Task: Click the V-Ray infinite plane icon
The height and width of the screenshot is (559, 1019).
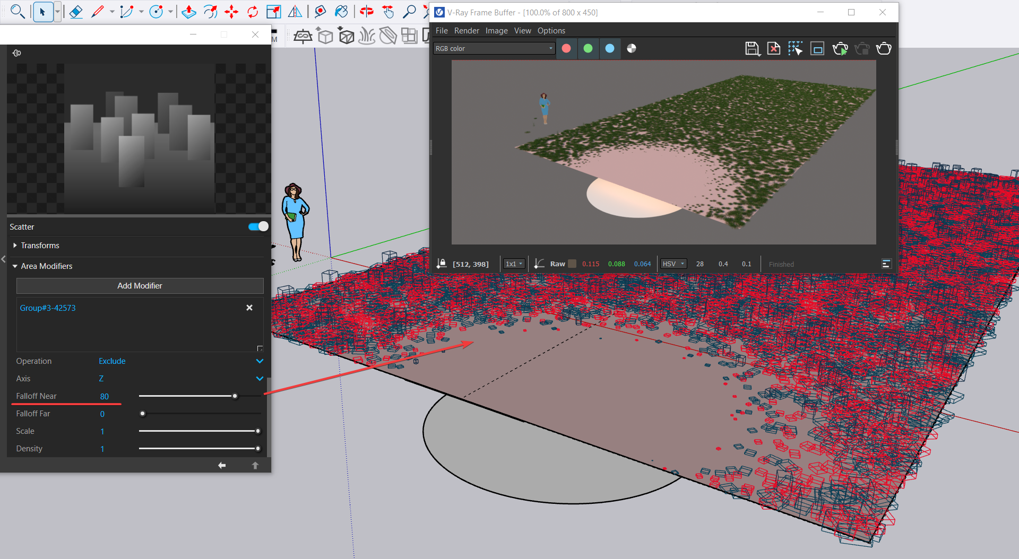Action: pyautogui.click(x=303, y=36)
